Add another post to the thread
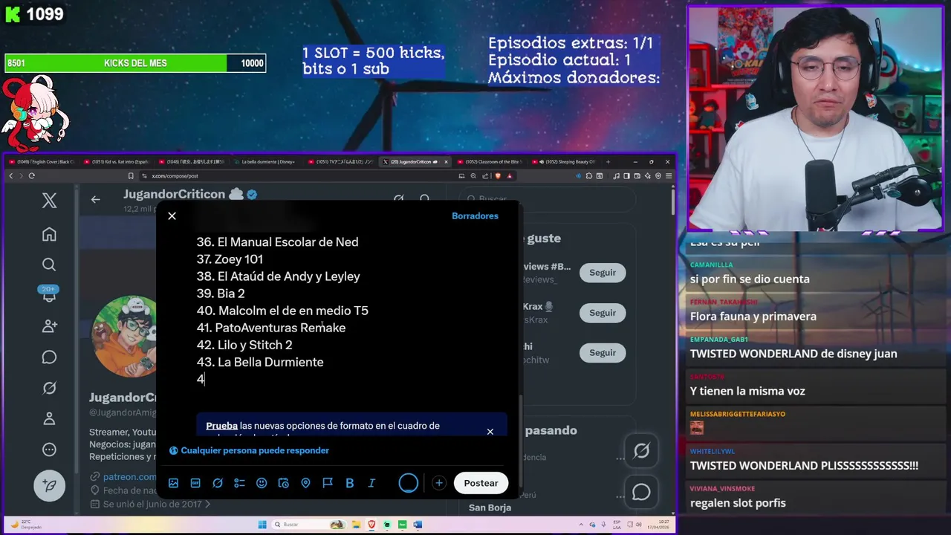 tap(439, 483)
